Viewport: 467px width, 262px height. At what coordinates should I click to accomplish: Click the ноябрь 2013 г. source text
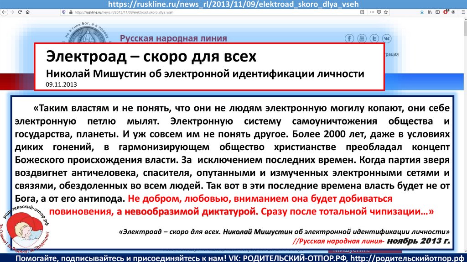click(x=419, y=241)
